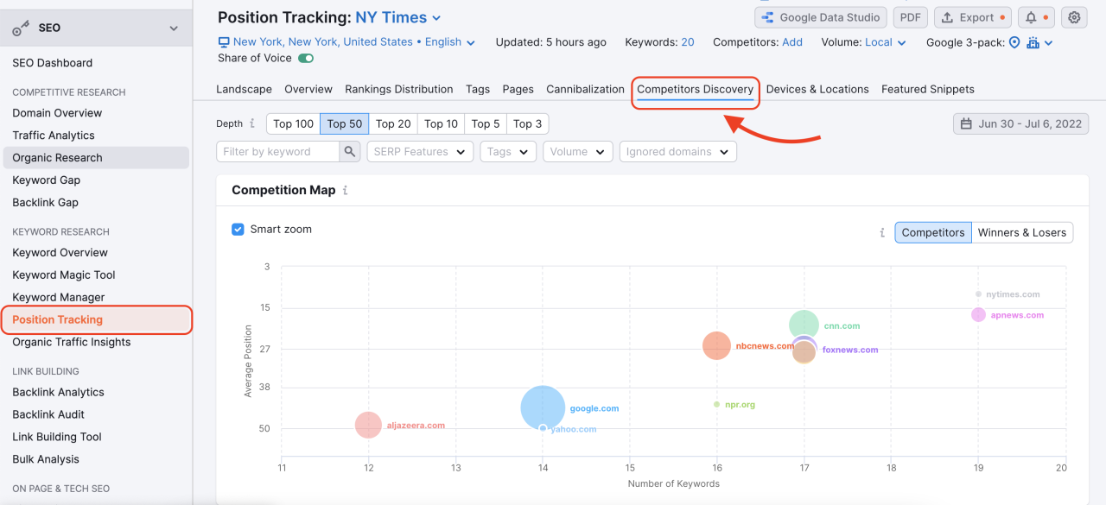The height and width of the screenshot is (505, 1106).
Task: Select the Top 50 depth option
Action: pos(345,123)
